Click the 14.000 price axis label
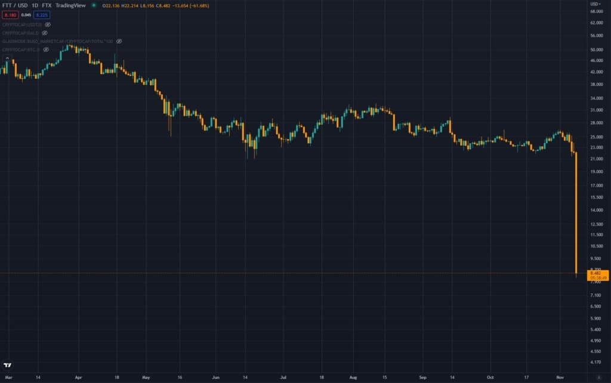 [597, 209]
